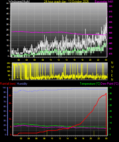The height and width of the screenshot is (142, 119).
Task: Click the green "35" temperature scale value
Action: (x=111, y=93)
